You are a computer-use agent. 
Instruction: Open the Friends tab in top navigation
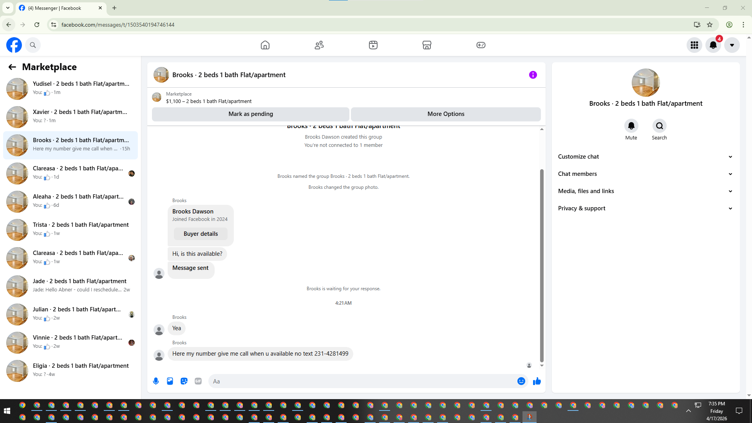[x=319, y=45]
